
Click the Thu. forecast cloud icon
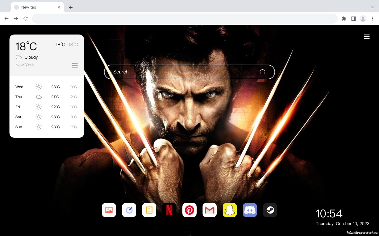pyautogui.click(x=39, y=97)
